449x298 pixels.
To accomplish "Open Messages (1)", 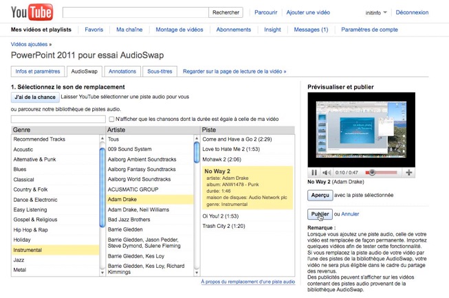I will pos(311,30).
